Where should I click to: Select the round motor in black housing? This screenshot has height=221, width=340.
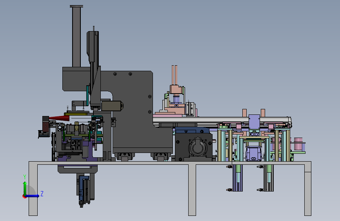tap(198, 148)
